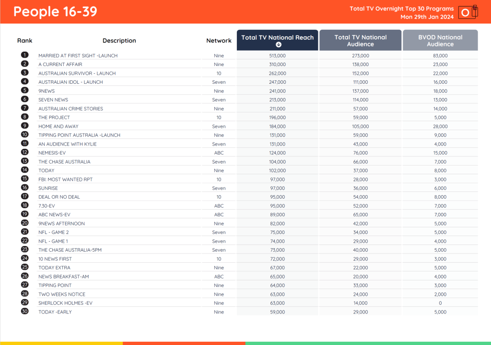Click the Nine network label for rank 1

click(219, 56)
